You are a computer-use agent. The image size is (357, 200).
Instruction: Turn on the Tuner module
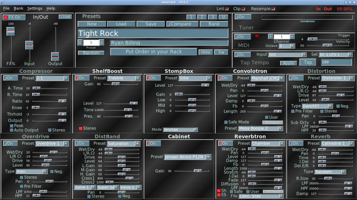[243, 17]
